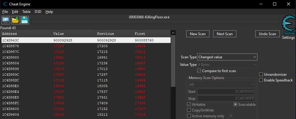Click the red value 17537
Image resolution: width=296 pixels, height=119 pixels.
point(59,92)
